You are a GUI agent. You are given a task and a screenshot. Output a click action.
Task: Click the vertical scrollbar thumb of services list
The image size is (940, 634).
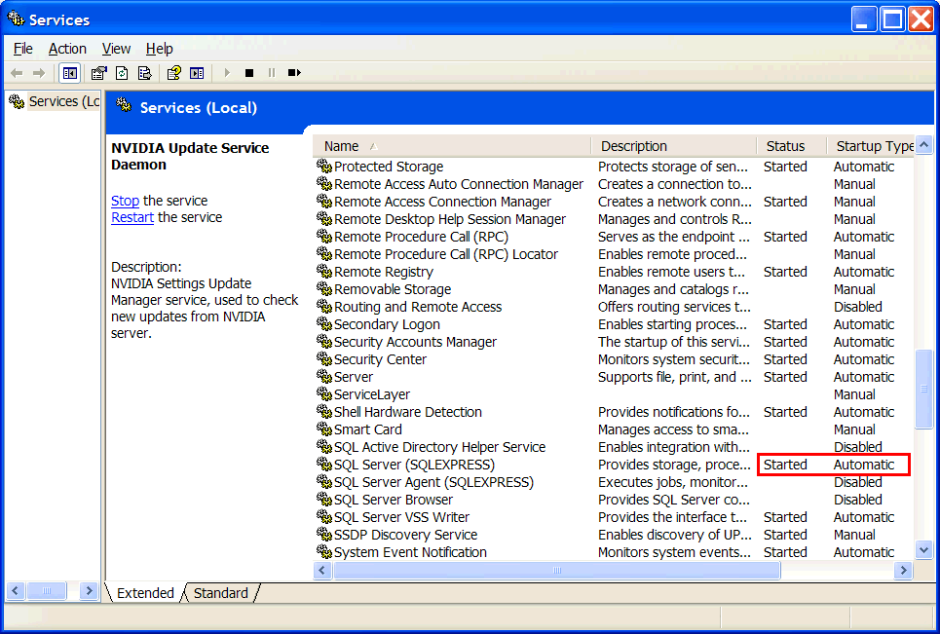click(x=923, y=389)
